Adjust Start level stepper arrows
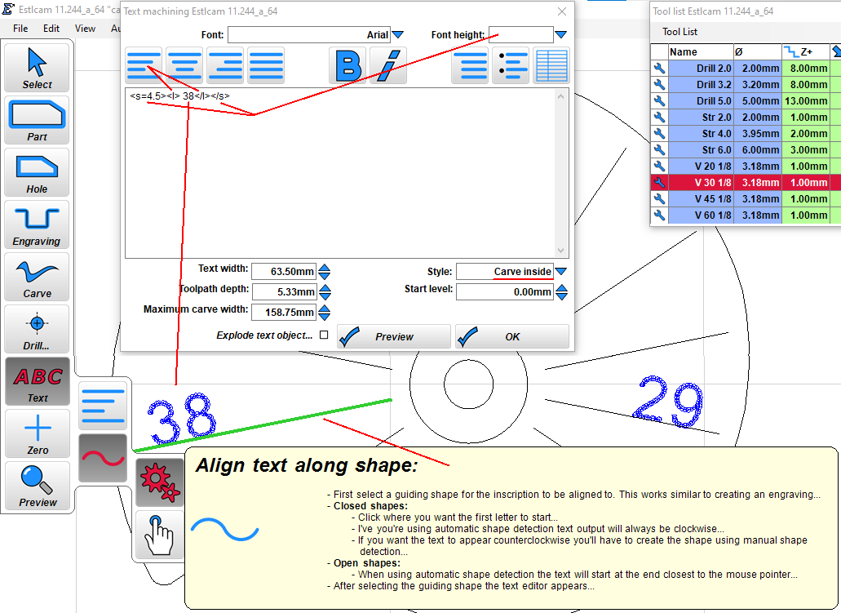This screenshot has height=613, width=841. tap(561, 292)
